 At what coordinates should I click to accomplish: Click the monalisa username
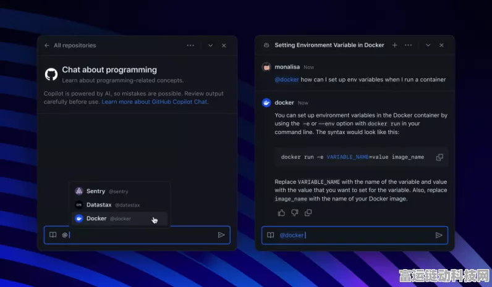point(287,67)
